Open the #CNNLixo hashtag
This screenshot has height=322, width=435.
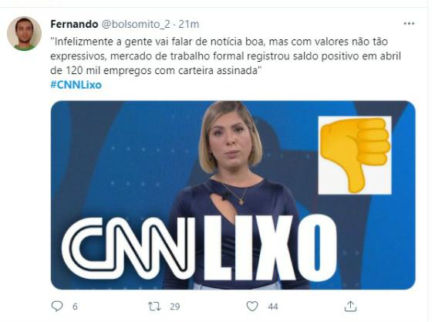click(x=76, y=85)
